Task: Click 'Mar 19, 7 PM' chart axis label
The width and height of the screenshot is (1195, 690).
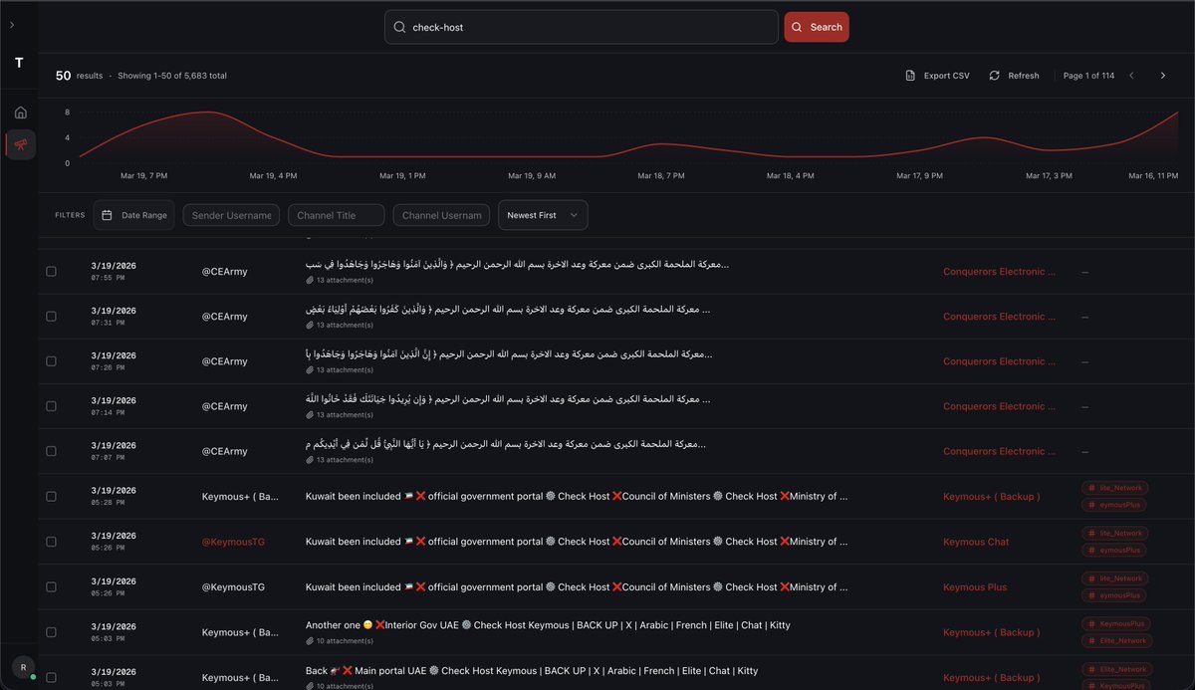Action: point(144,175)
